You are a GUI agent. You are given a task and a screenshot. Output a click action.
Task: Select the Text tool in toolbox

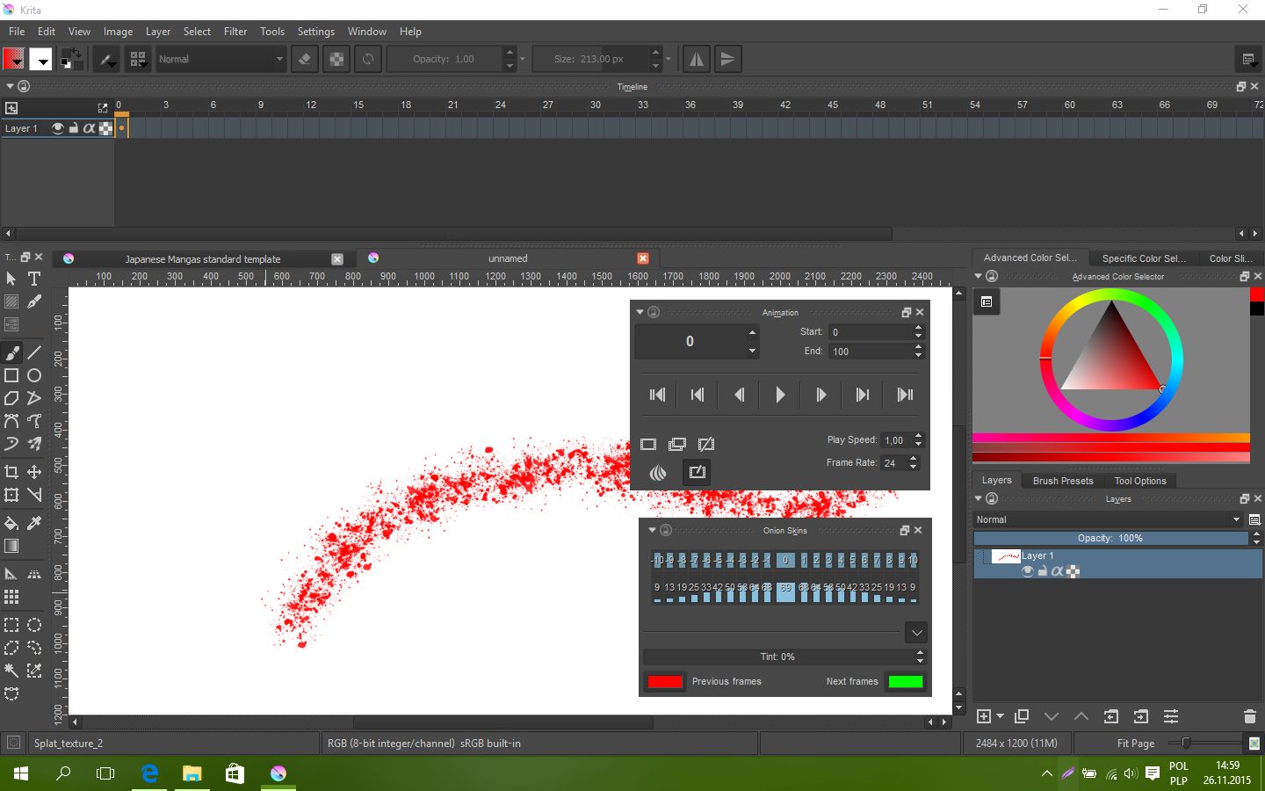[x=34, y=279]
